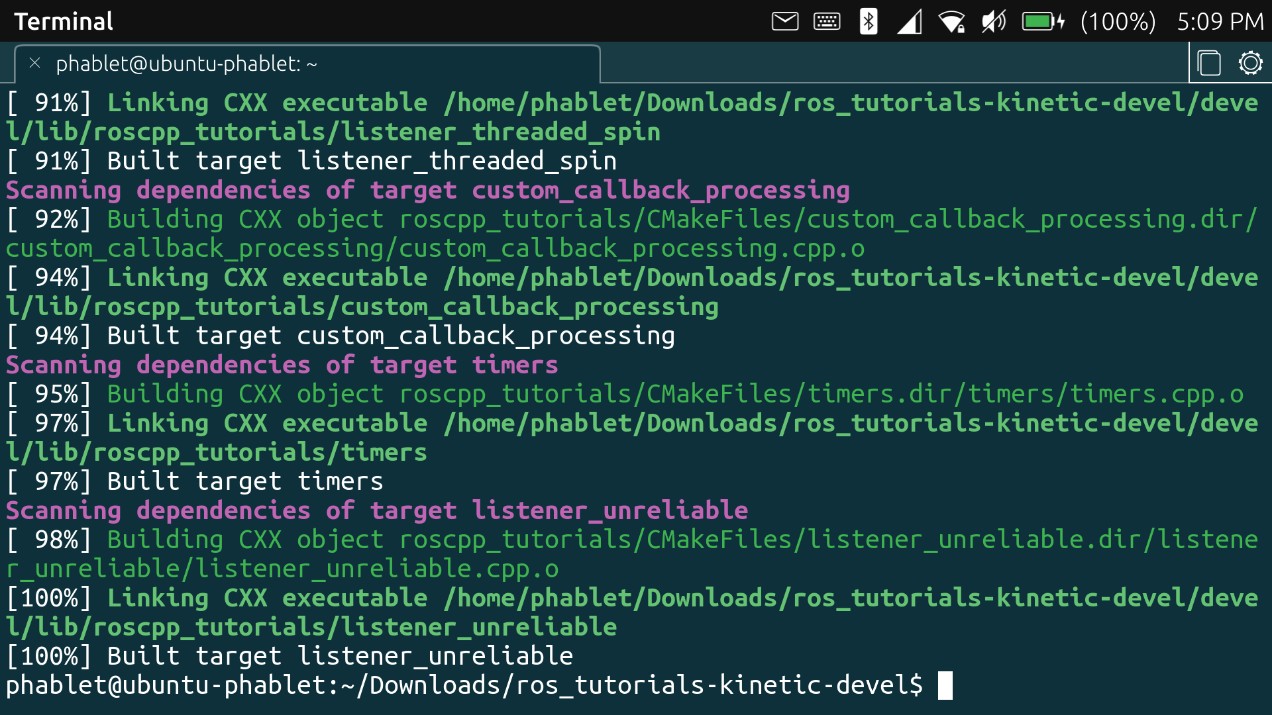Click the keyboard indicator icon
Image resolution: width=1272 pixels, height=715 pixels.
click(827, 21)
